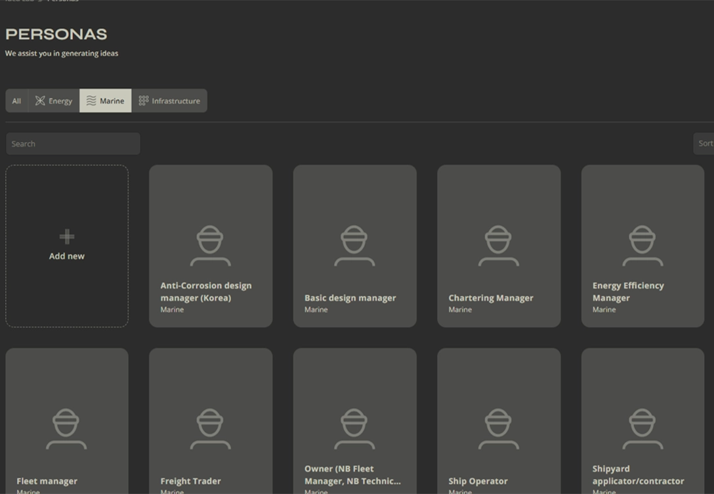Open the Owner (NB Fleet Manager) card title
The image size is (714, 494).
click(352, 475)
